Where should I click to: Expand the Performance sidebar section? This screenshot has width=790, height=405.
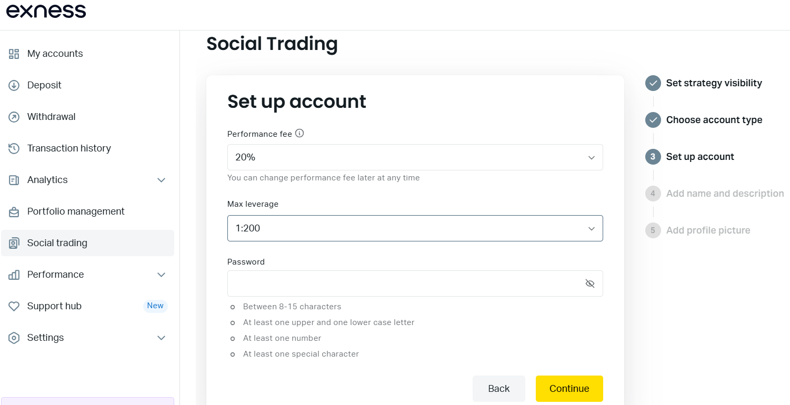pyautogui.click(x=162, y=275)
